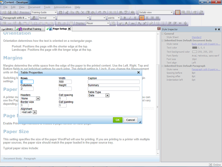Open the Normal format dropdown

[47, 18]
